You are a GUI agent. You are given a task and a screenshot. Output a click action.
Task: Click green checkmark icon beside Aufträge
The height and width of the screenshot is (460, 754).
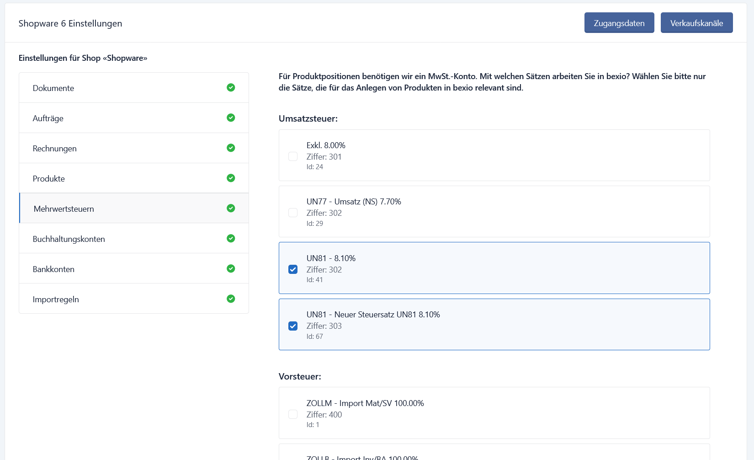click(x=231, y=118)
